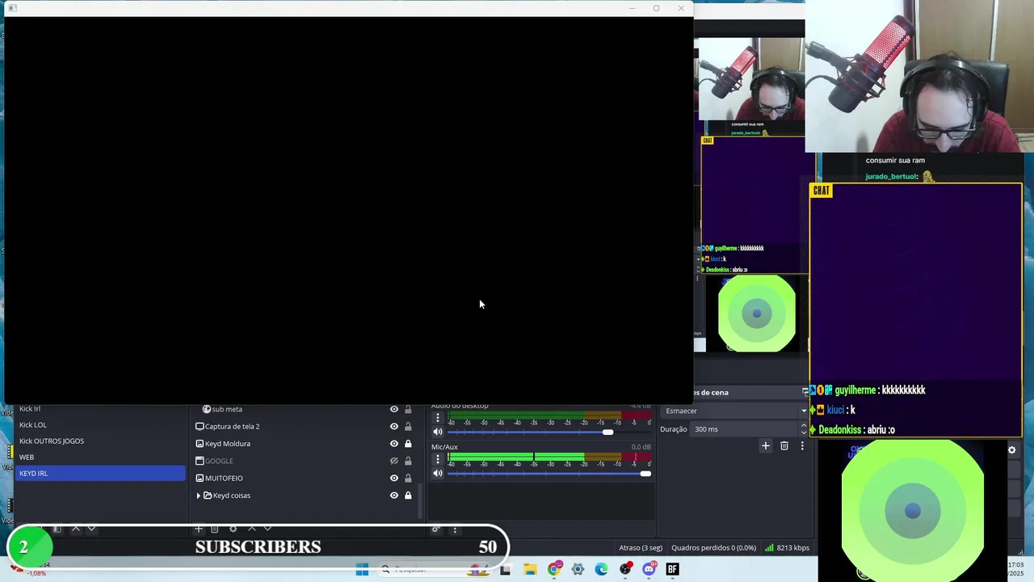Delete scene transition with trash icon
1034x582 pixels.
click(x=784, y=445)
